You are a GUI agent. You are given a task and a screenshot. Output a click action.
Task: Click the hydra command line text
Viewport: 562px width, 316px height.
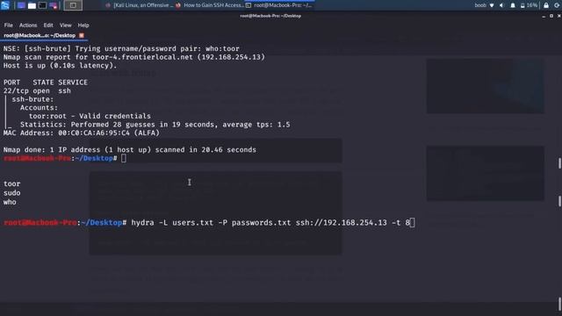click(270, 223)
